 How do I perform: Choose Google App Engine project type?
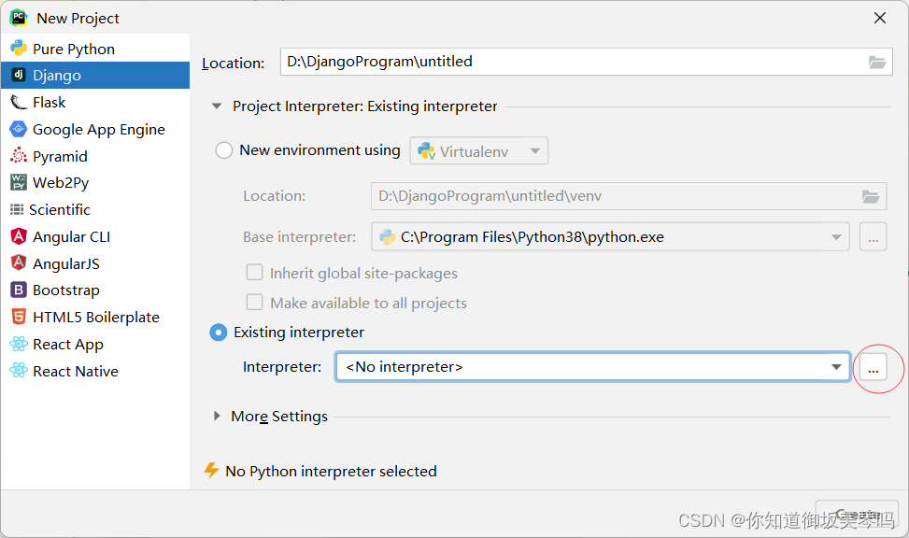tap(95, 129)
